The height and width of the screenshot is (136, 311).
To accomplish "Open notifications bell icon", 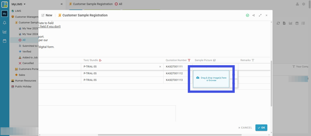I will point(4,23).
